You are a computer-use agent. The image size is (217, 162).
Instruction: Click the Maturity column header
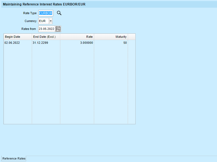click(111, 37)
